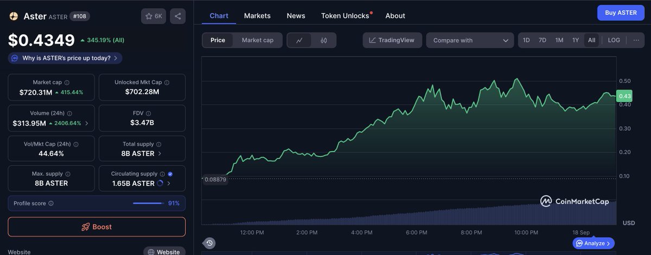This screenshot has height=255, width=651.
Task: Select 1D time range
Action: tap(526, 40)
